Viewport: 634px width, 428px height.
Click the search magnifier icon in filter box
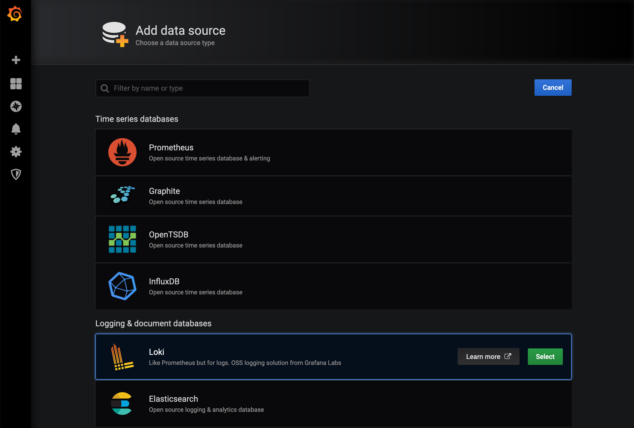[105, 88]
